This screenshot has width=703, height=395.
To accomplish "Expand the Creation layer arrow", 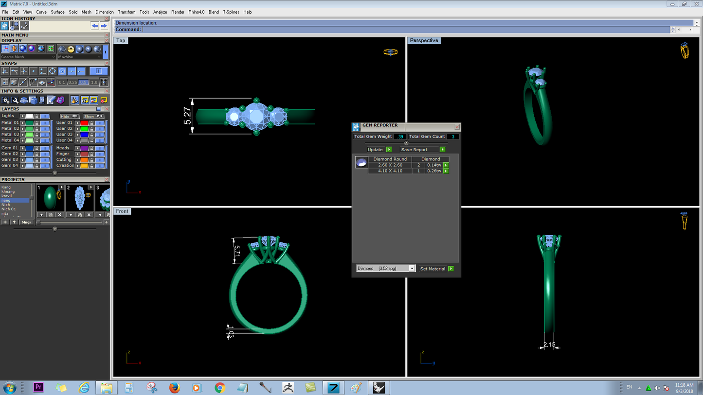I will click(77, 166).
